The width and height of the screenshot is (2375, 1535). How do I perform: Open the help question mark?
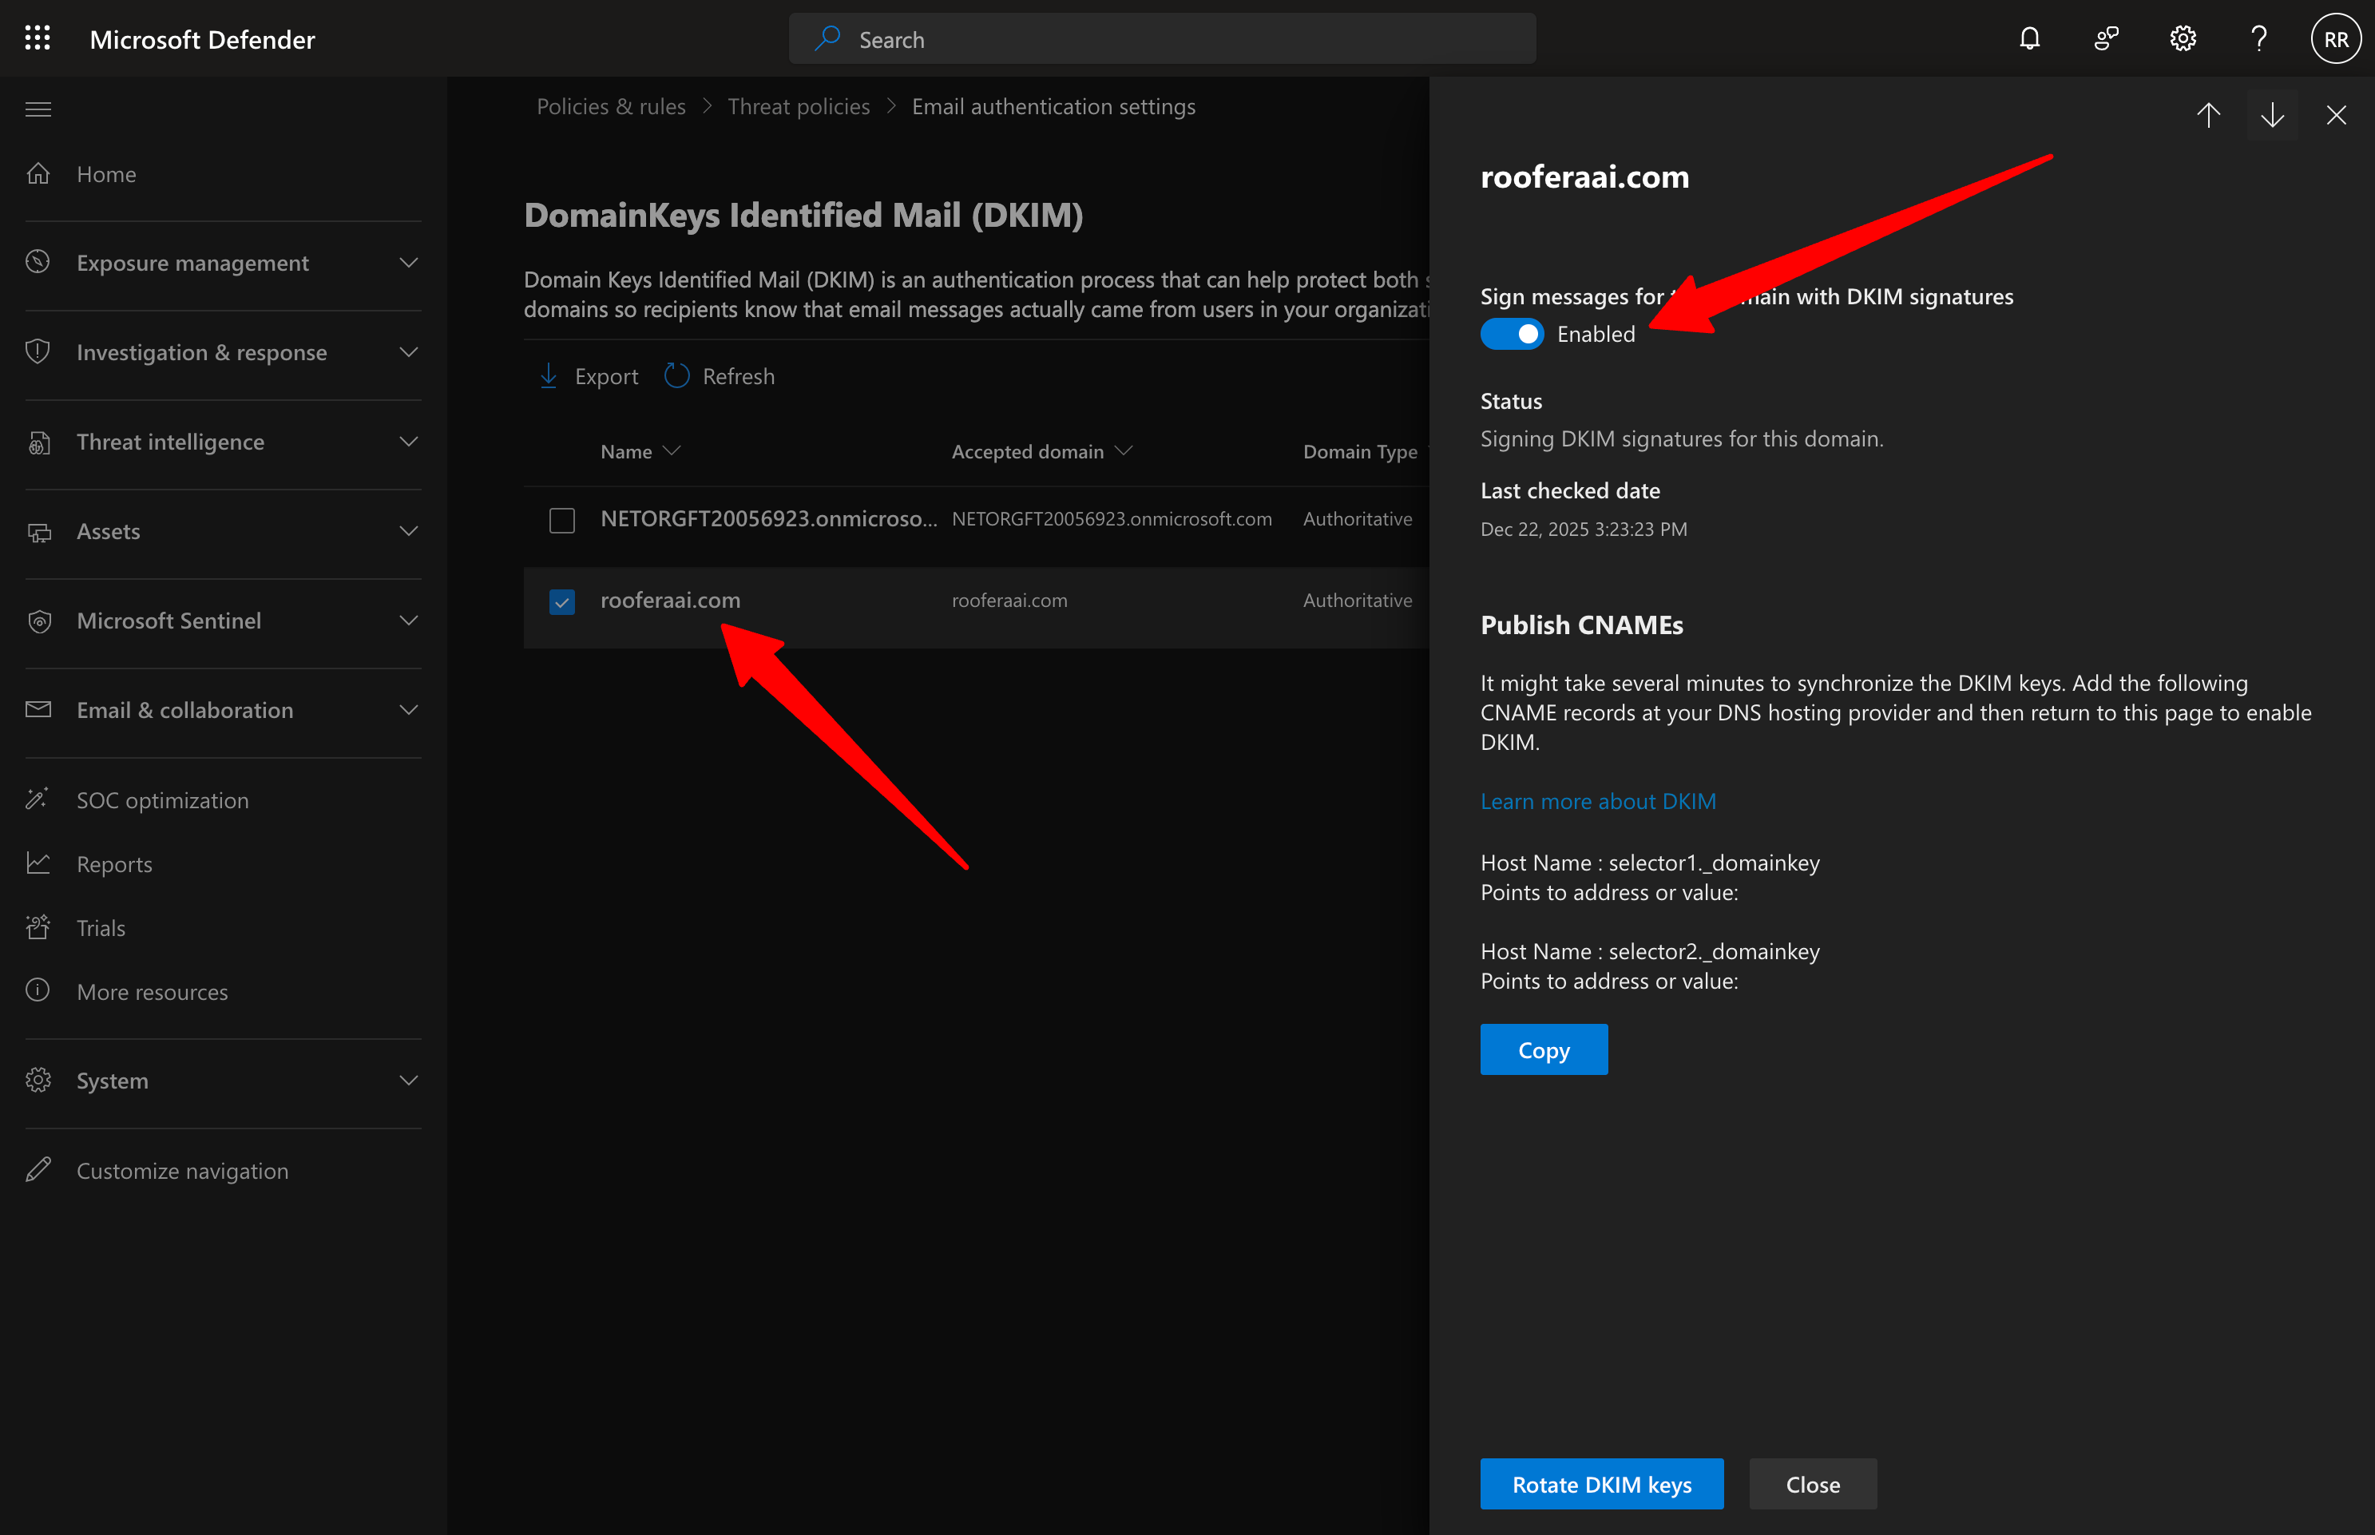click(2258, 38)
